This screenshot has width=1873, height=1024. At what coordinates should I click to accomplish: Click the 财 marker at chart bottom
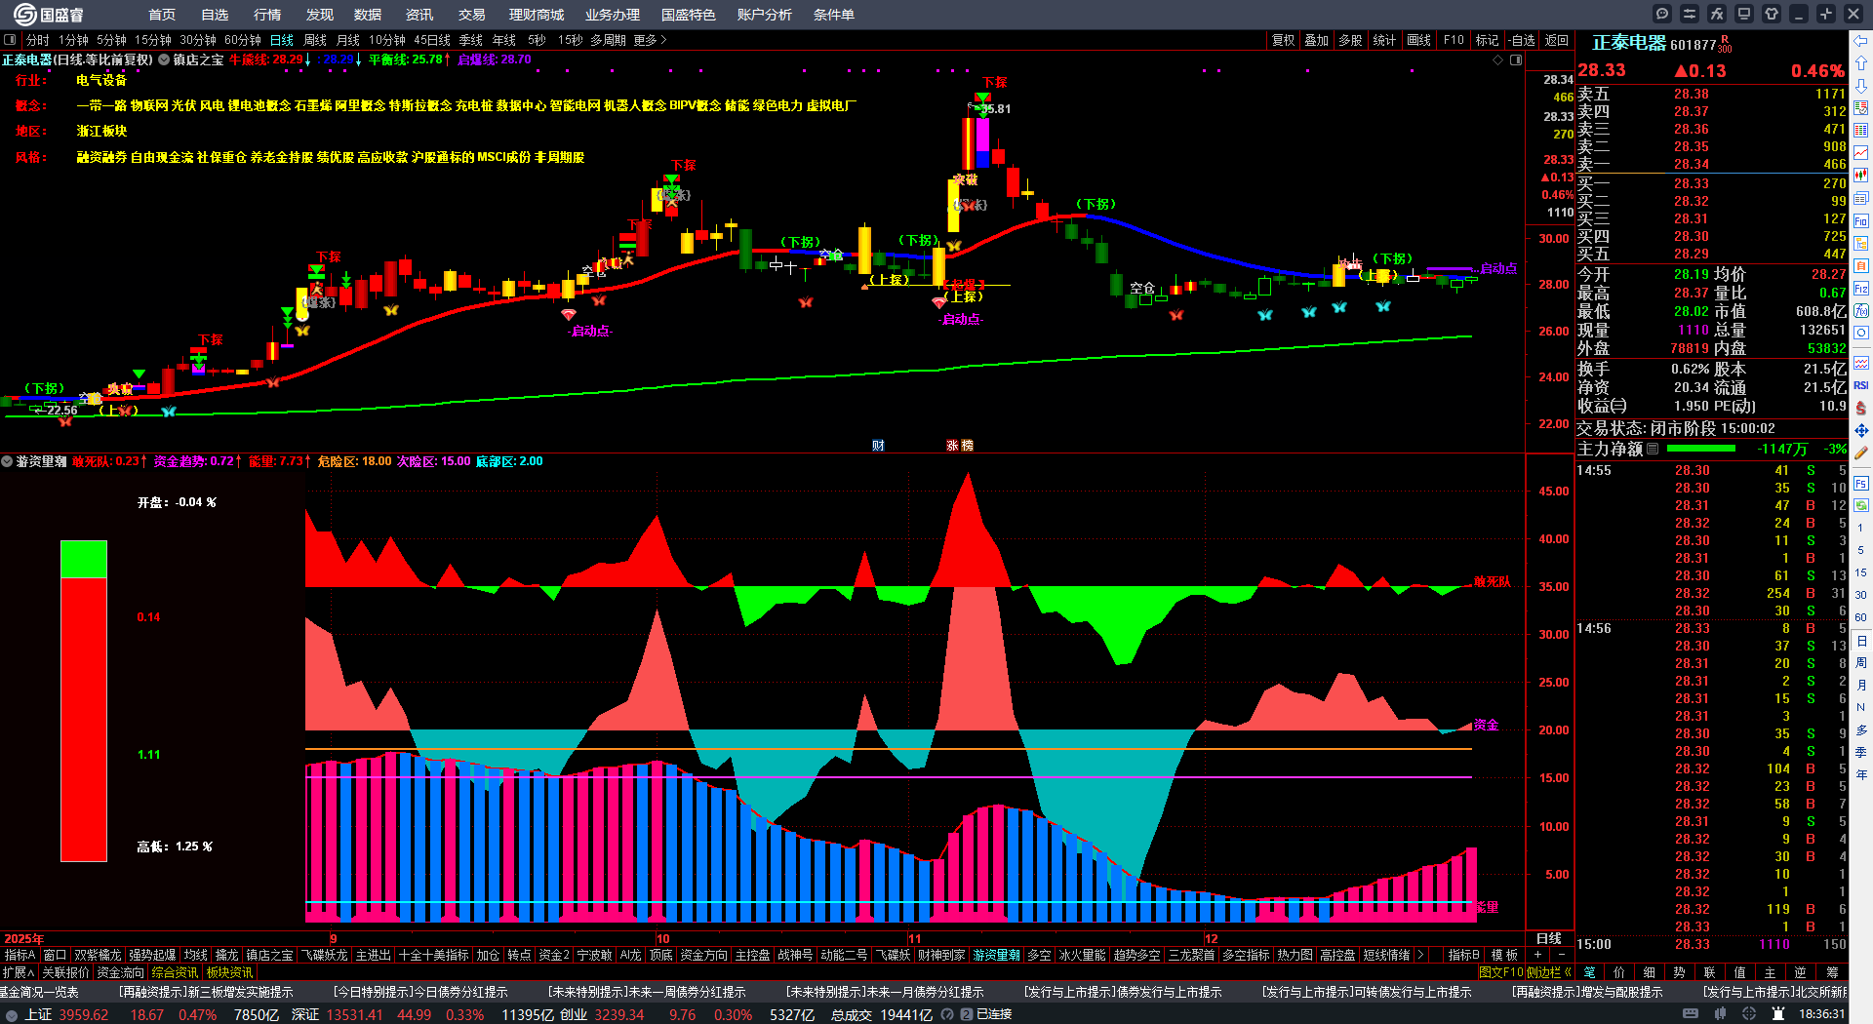point(878,446)
